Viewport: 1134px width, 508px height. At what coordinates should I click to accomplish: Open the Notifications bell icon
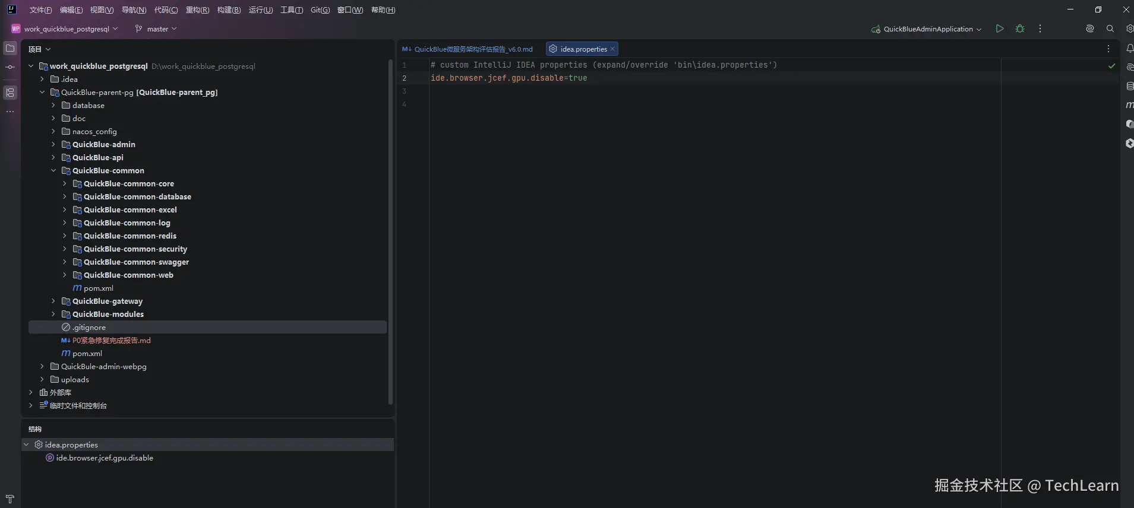pos(1129,49)
